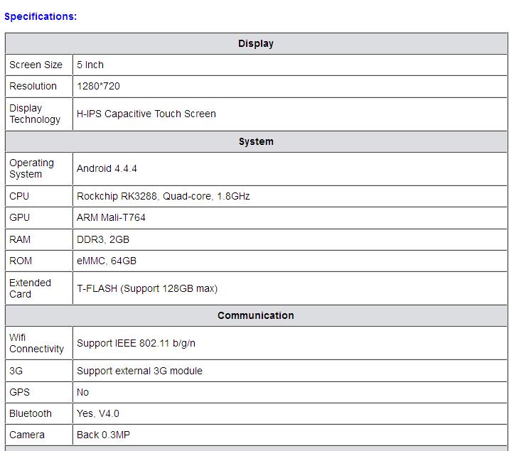Screen dimensions: 509x451
Task: Select "H-IPS Capacitive Touch Screen" text
Action: (146, 114)
